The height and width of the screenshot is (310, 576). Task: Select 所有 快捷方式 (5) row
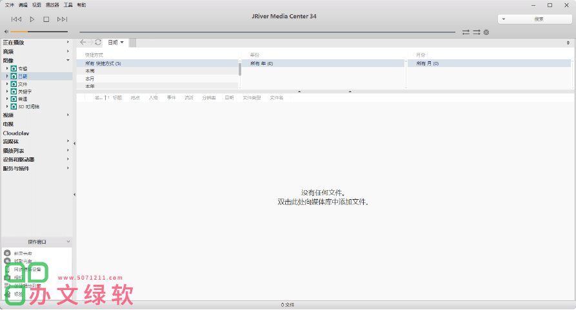point(157,63)
